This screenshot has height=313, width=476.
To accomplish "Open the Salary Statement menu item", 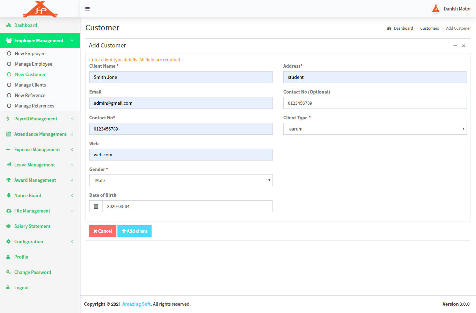I will pos(32,226).
